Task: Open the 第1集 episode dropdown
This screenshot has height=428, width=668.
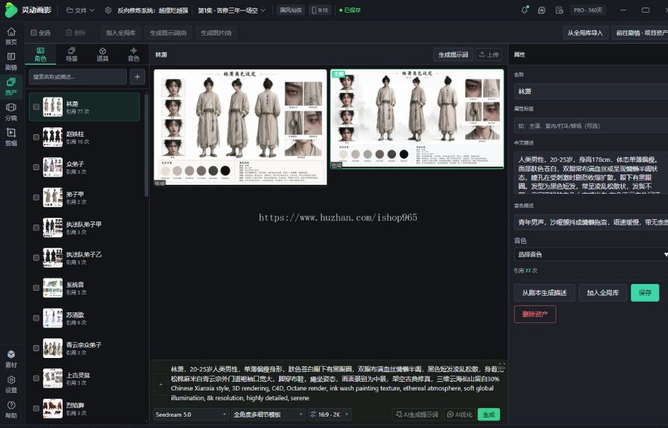Action: (x=231, y=10)
